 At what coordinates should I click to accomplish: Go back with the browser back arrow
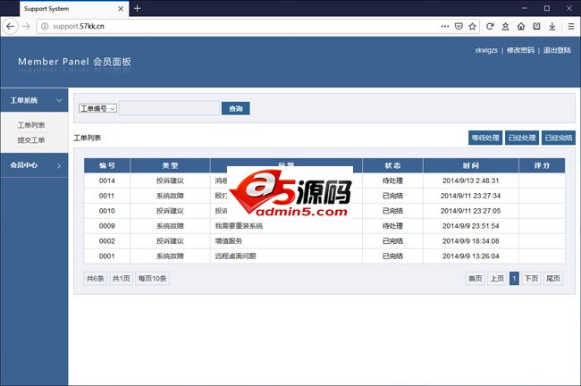(x=10, y=26)
